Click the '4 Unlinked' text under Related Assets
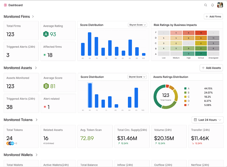This screenshot has height=167, width=227. (x=49, y=143)
